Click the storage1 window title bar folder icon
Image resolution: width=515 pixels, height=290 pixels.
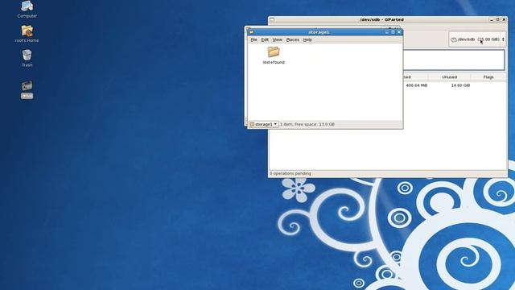(252, 32)
